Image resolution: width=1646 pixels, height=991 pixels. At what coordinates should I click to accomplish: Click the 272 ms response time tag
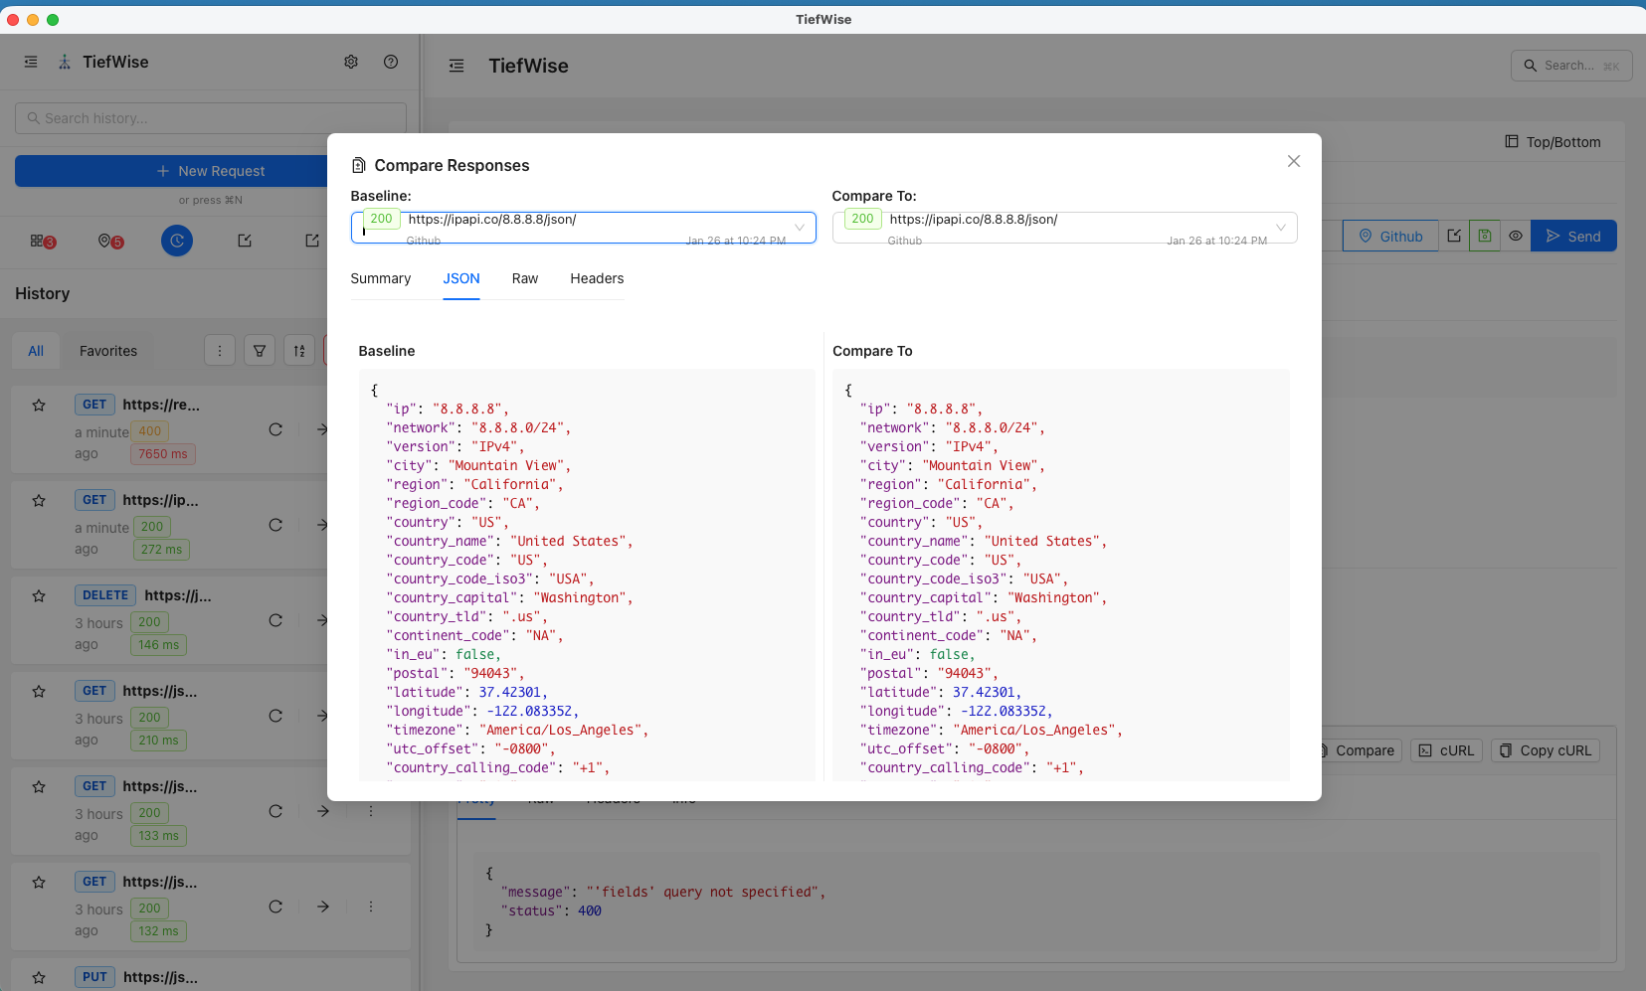click(160, 550)
